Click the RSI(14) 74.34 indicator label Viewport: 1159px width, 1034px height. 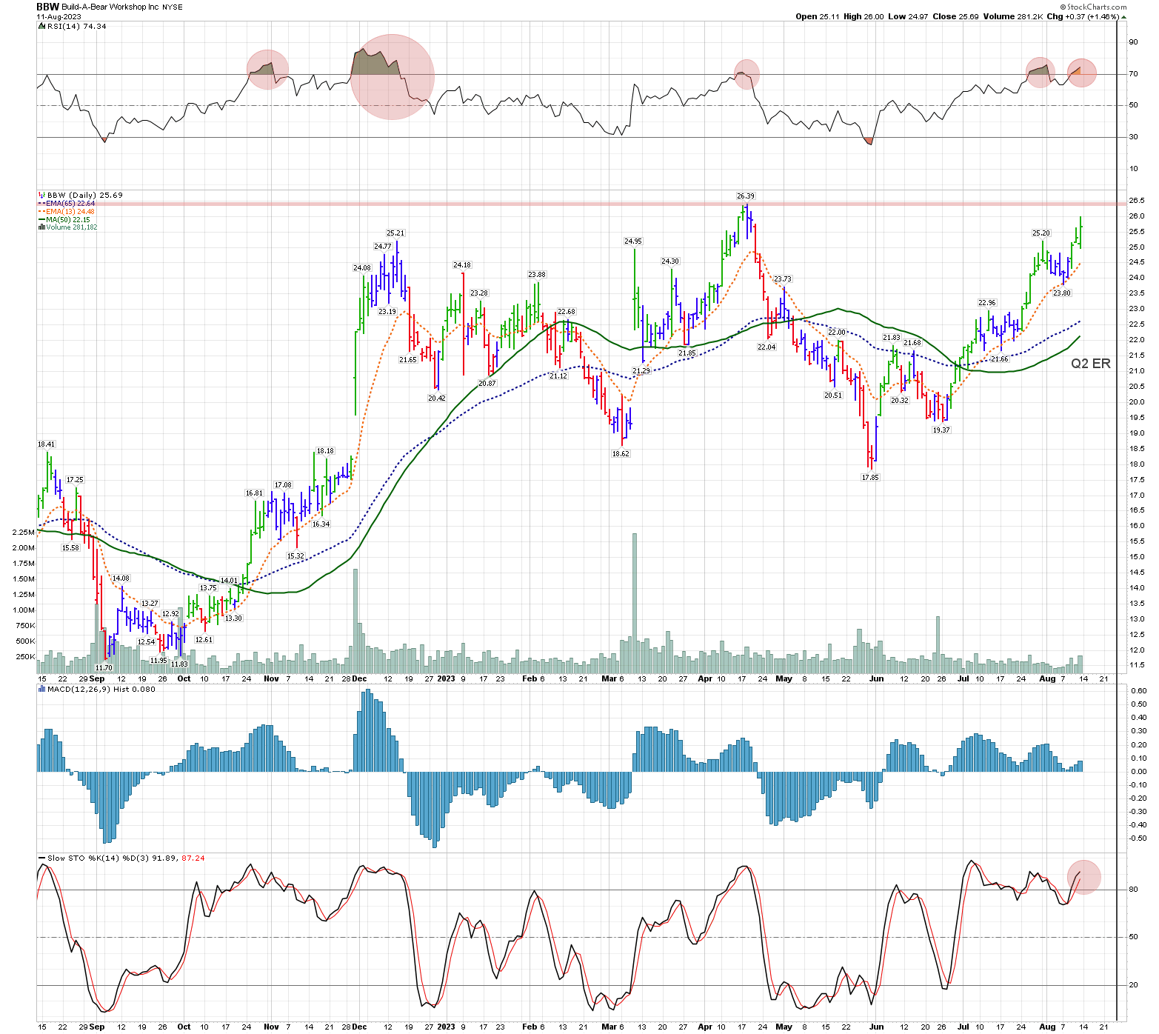76,26
